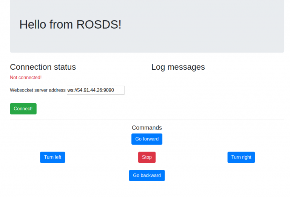Select the Connection status heading
Viewport: 290px width, 197px height.
pos(43,67)
